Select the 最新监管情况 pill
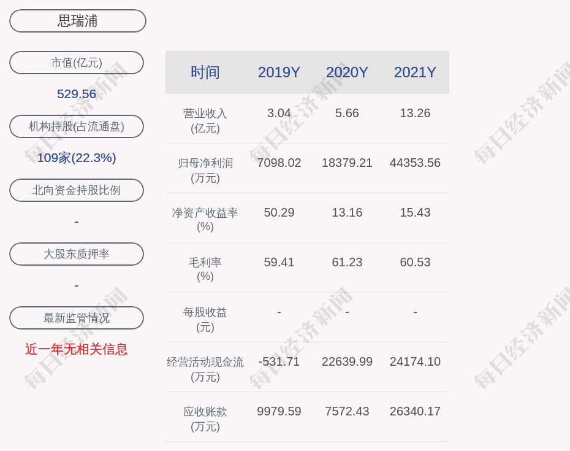This screenshot has width=570, height=451. 77,318
